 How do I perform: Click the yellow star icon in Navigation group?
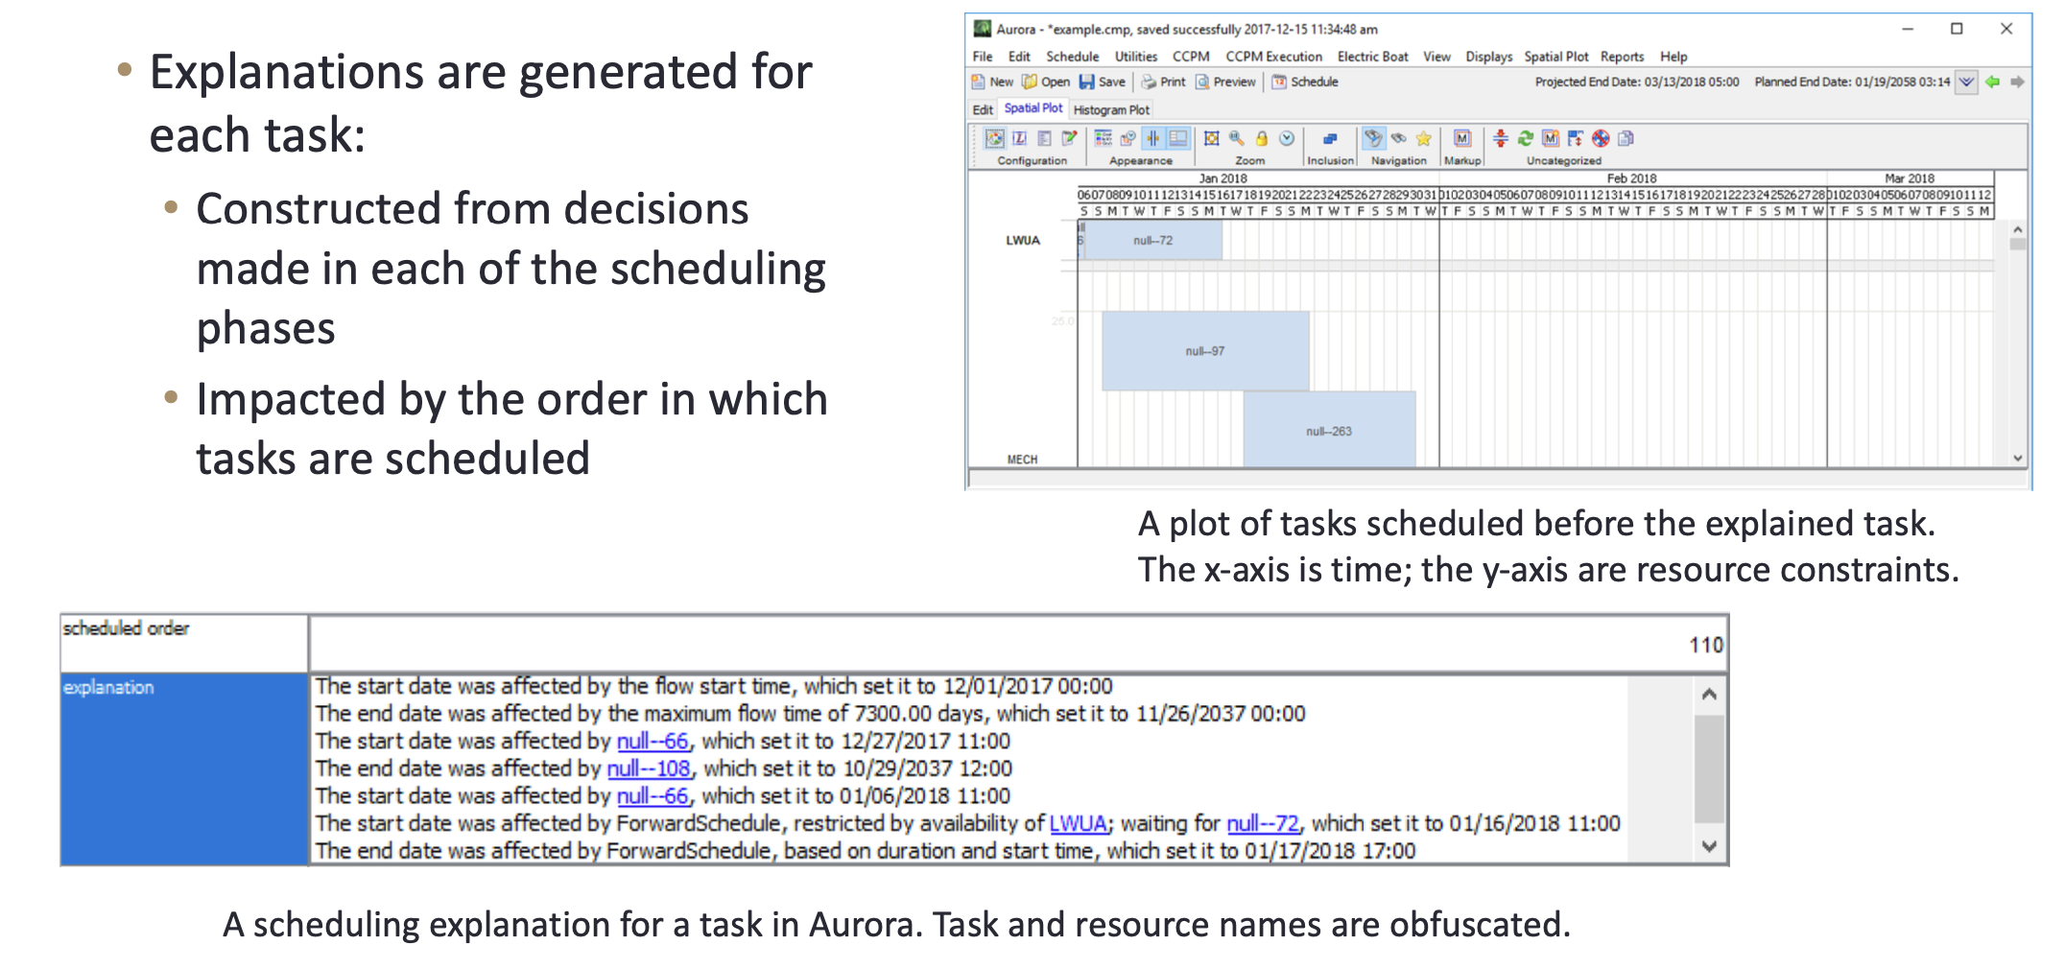pos(1424,139)
